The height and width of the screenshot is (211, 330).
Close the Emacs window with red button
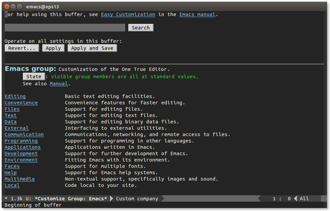(x=7, y=7)
